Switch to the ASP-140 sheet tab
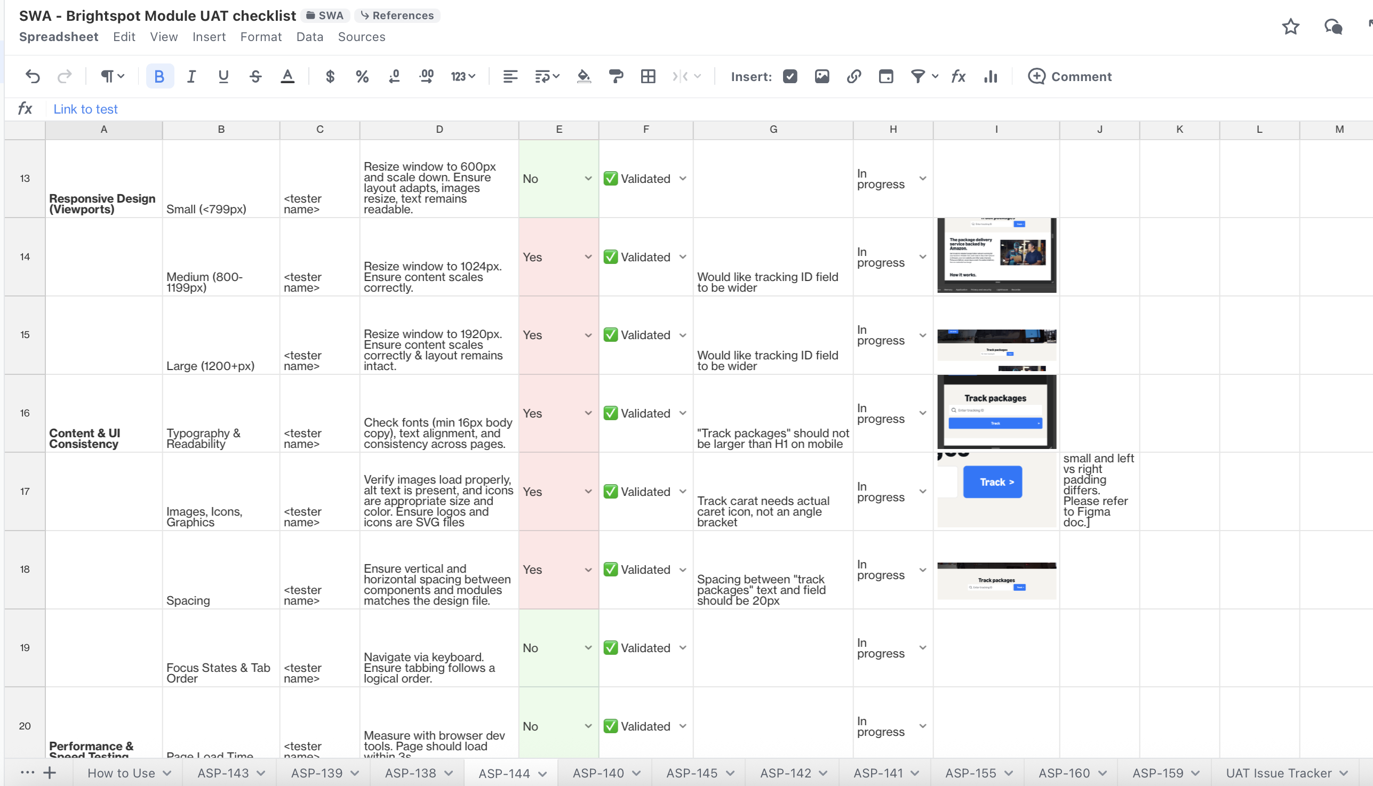This screenshot has width=1373, height=786. click(x=598, y=773)
